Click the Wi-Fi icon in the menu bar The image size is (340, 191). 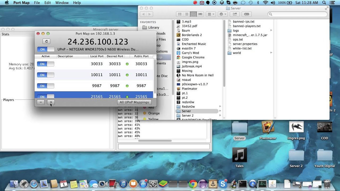point(265,3)
